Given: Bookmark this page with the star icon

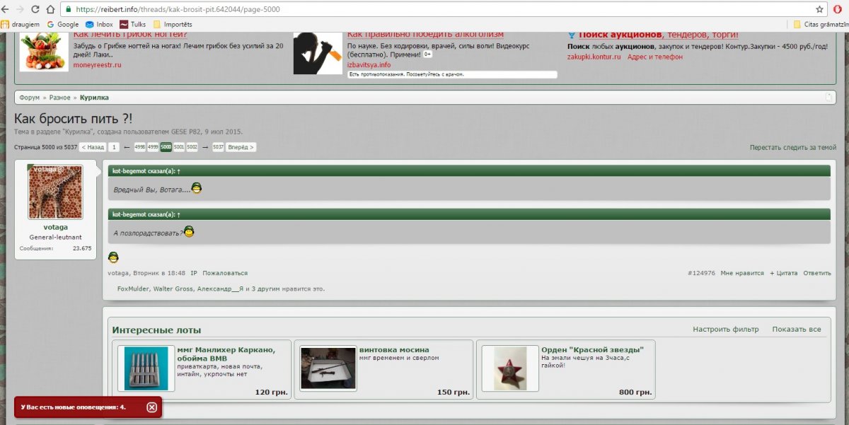Looking at the screenshot, I should point(819,10).
